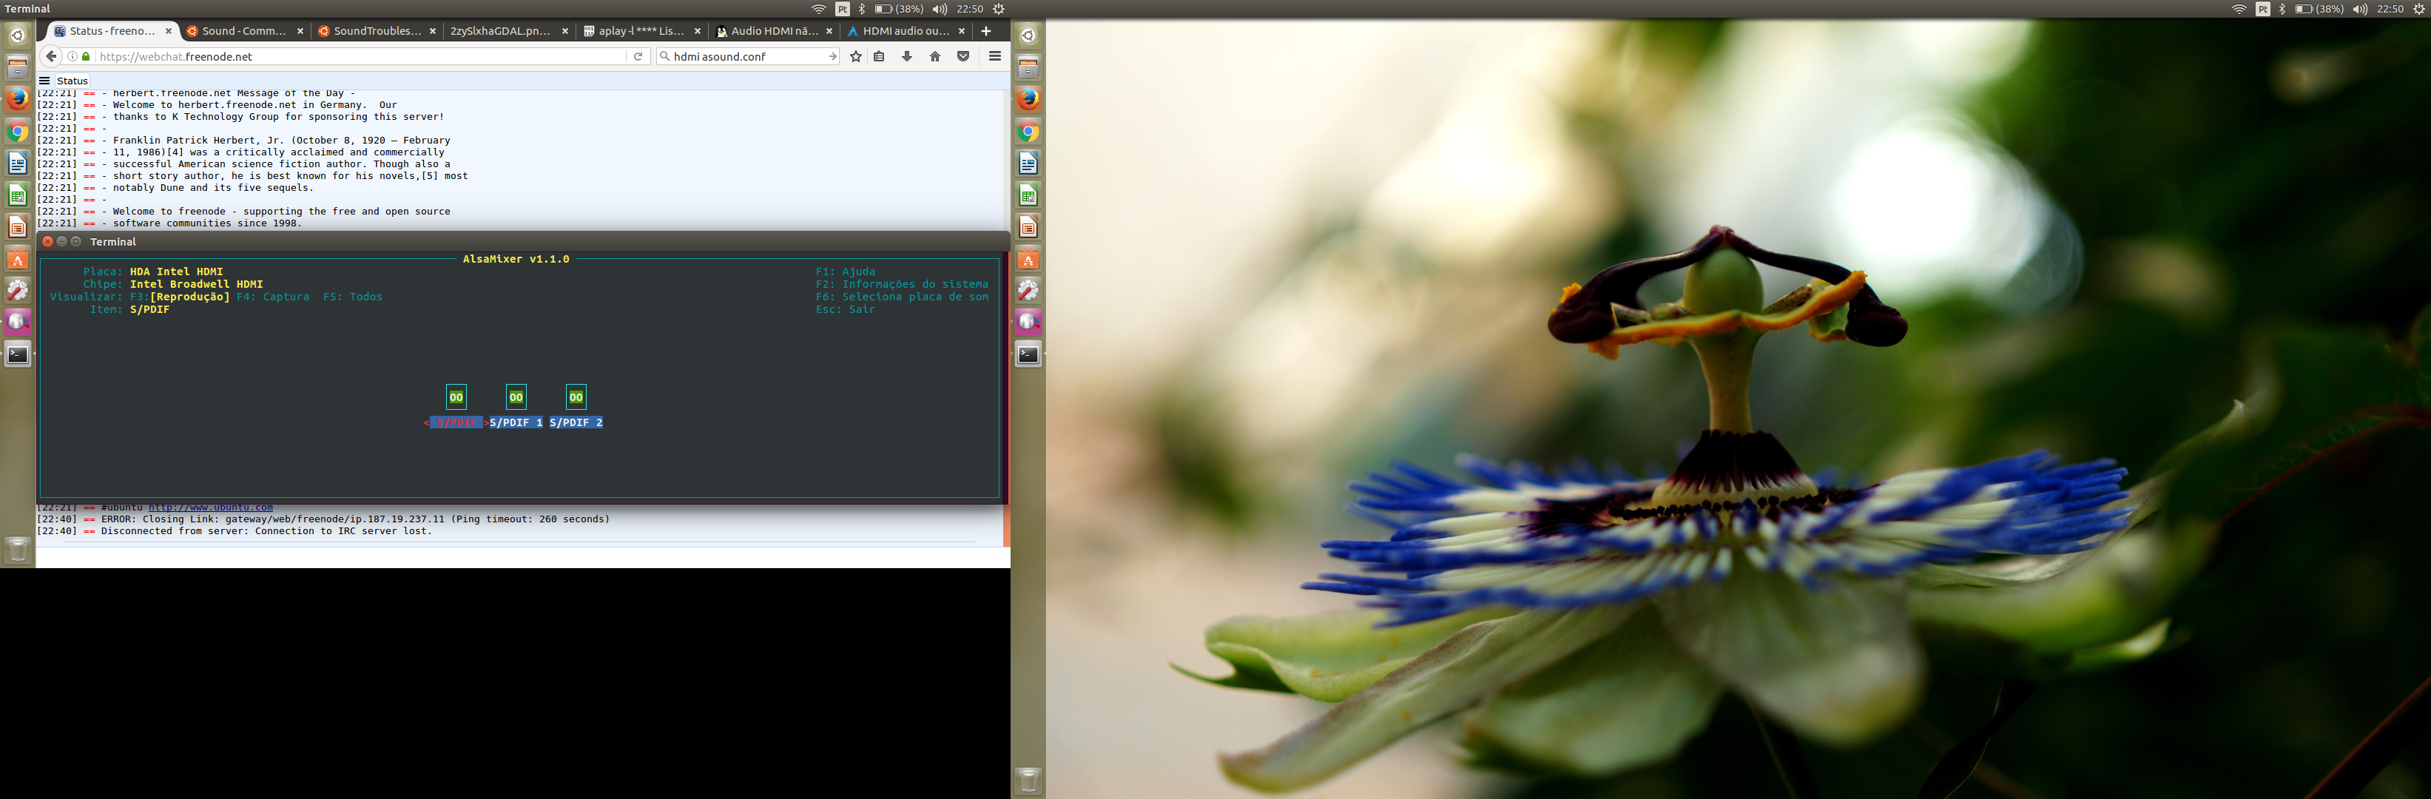Click the Firefox address bar URL field
The width and height of the screenshot is (2431, 799).
[x=359, y=57]
